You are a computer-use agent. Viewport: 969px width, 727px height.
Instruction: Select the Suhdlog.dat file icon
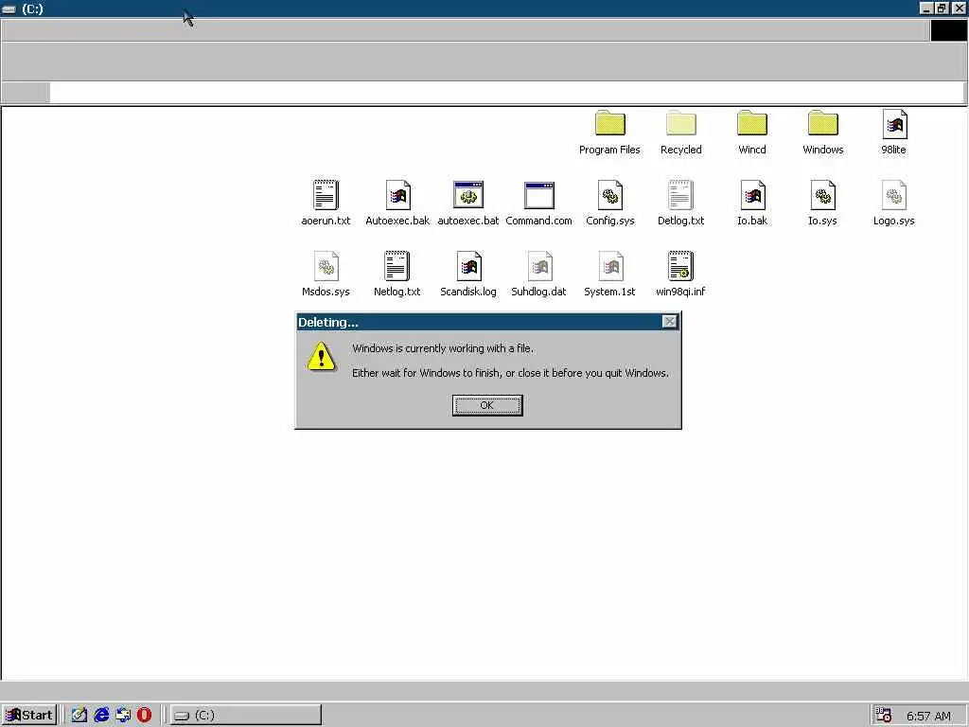pos(538,266)
